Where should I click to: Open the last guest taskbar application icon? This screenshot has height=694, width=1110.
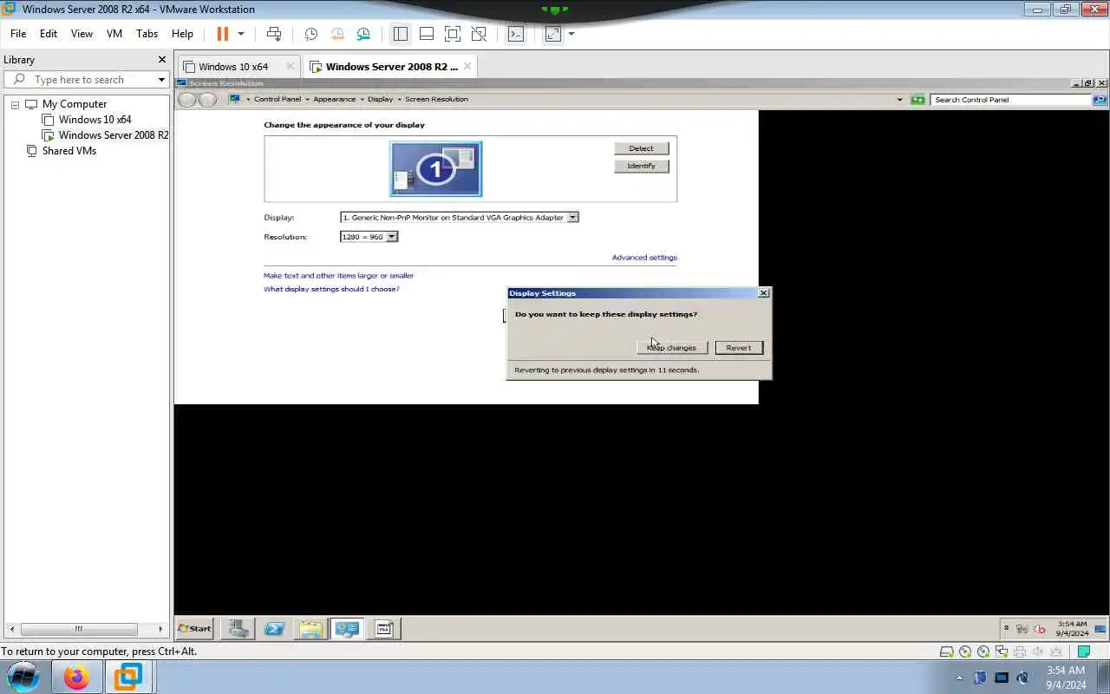click(x=383, y=629)
